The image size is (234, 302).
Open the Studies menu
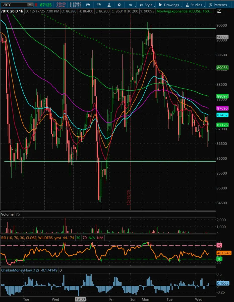194,5
